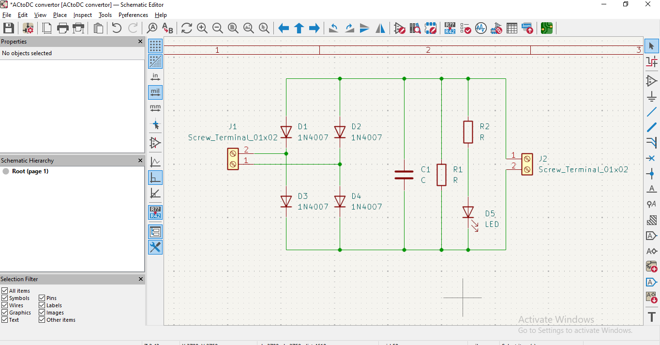
Task: Select Root (page 1) in hierarchy
Action: coord(30,171)
